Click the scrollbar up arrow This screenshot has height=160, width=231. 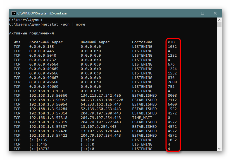coord(219,20)
